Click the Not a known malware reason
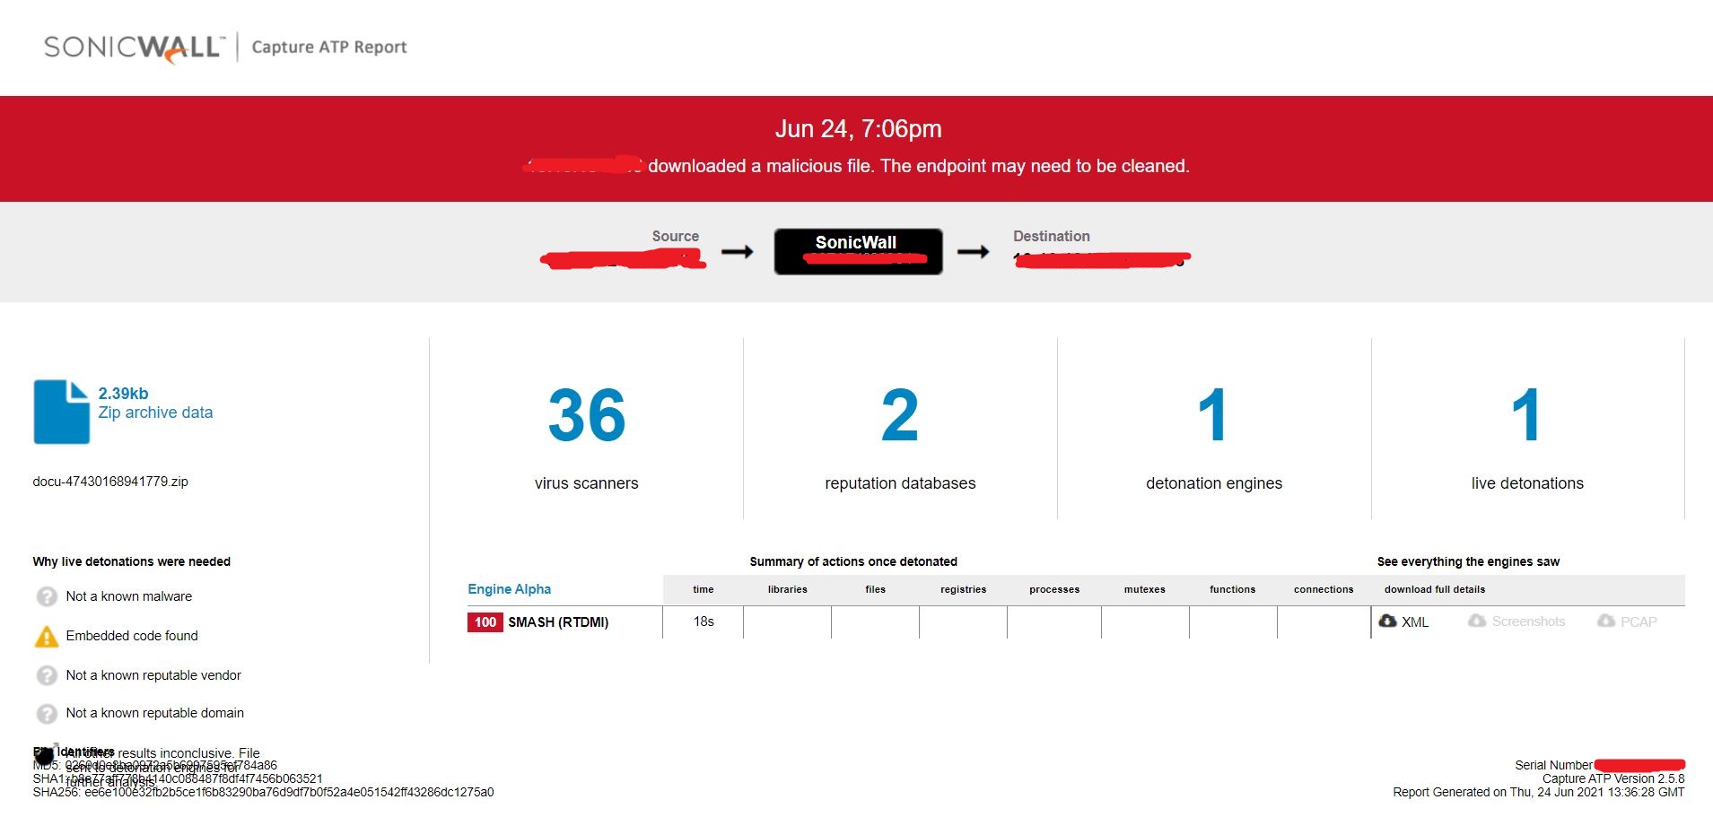The height and width of the screenshot is (817, 1713). click(129, 596)
